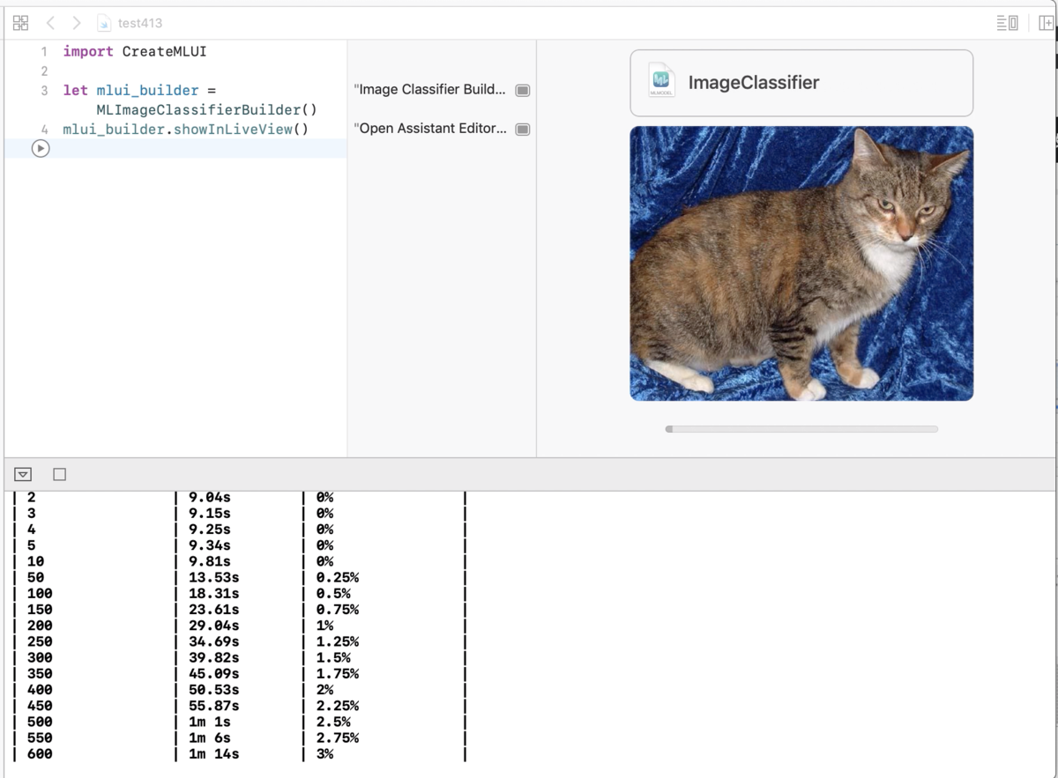Image resolution: width=1058 pixels, height=778 pixels.
Task: Click the MLMODEL file icon
Action: click(x=661, y=80)
